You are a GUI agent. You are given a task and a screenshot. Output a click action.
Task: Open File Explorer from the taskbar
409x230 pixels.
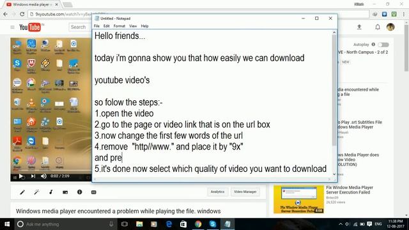point(139,224)
